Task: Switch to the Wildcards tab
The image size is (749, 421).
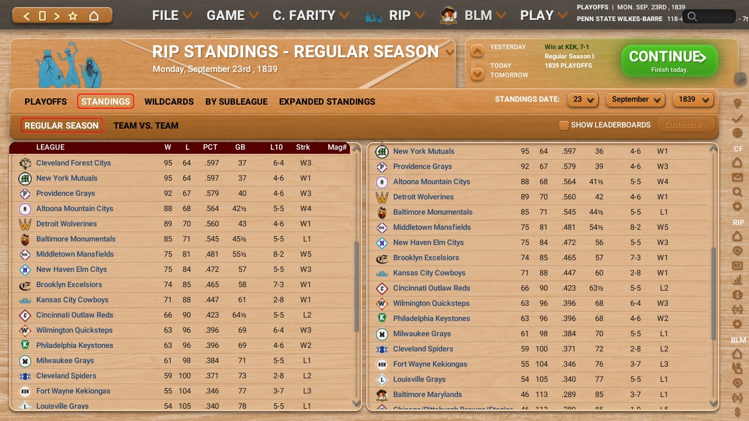Action: tap(169, 102)
